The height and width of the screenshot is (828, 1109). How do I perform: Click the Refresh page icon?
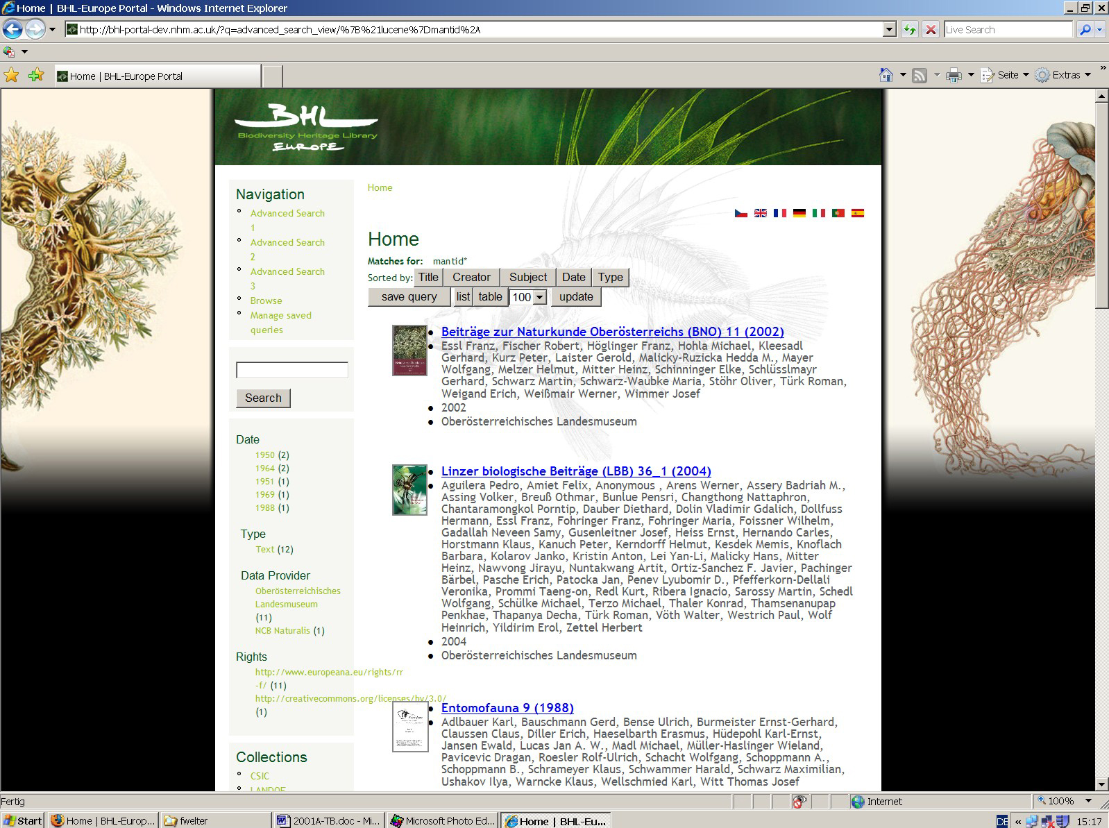pyautogui.click(x=909, y=29)
